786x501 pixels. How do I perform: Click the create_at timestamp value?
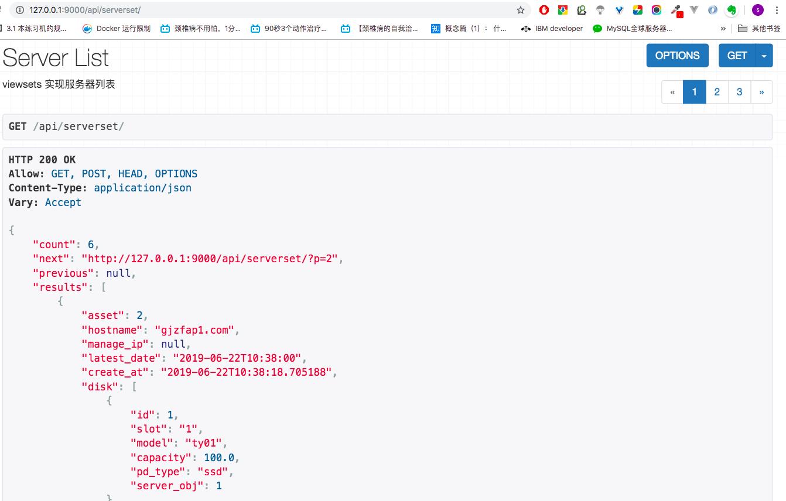tap(246, 372)
